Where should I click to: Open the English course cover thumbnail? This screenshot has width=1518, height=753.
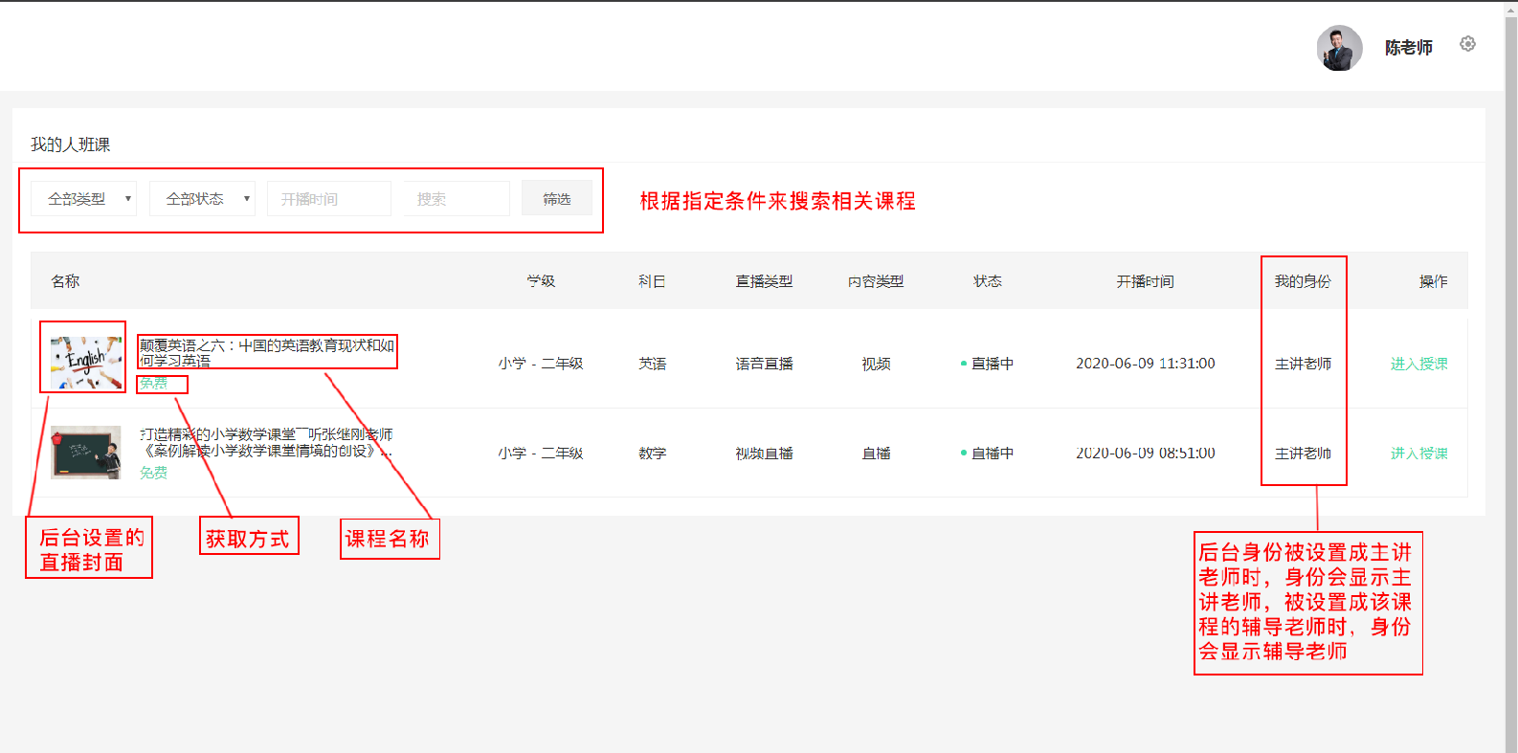86,363
